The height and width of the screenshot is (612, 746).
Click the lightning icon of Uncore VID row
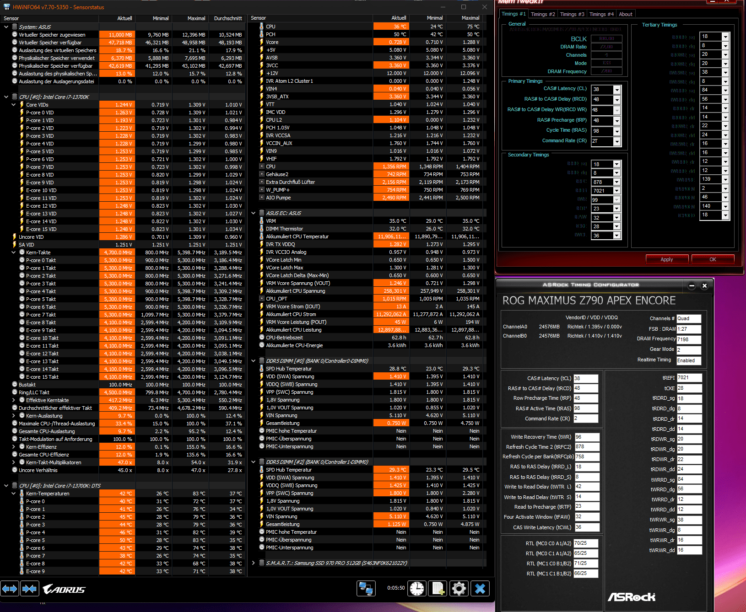tap(14, 237)
